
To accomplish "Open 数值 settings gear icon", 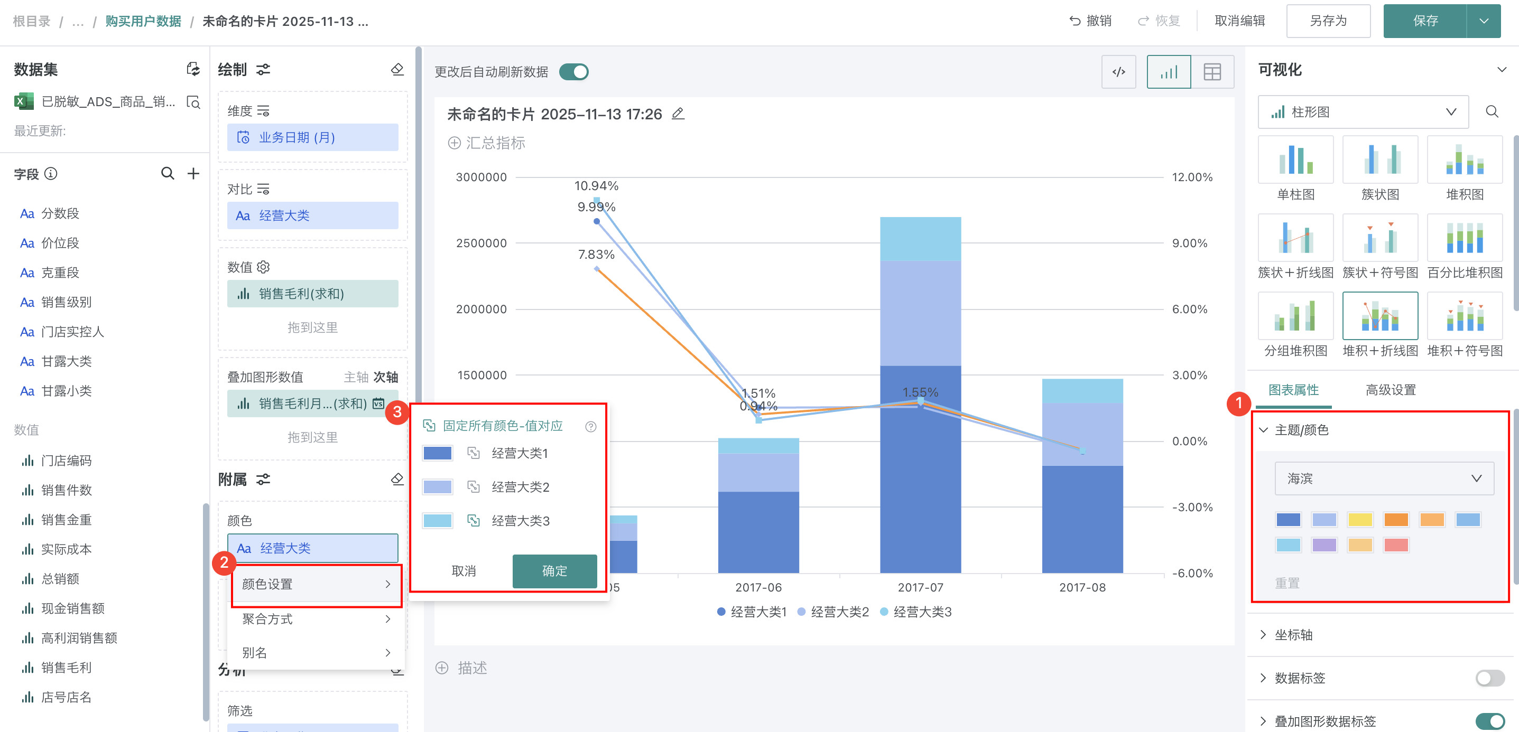I will (264, 267).
